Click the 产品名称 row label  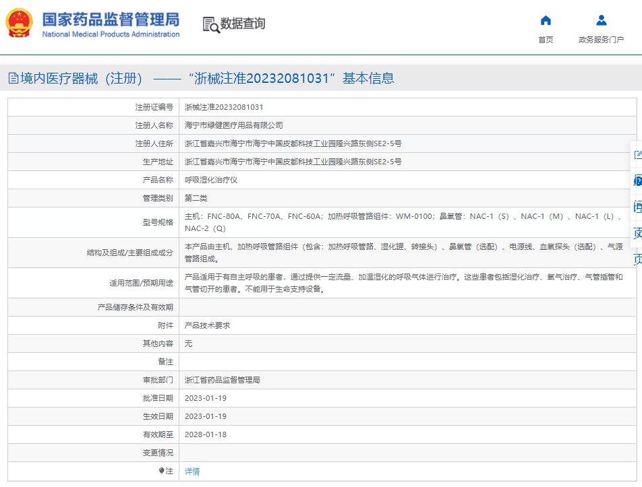(x=158, y=180)
